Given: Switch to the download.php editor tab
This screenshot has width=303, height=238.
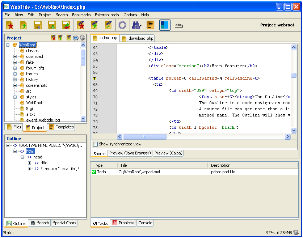Looking at the screenshot, I should coord(138,38).
